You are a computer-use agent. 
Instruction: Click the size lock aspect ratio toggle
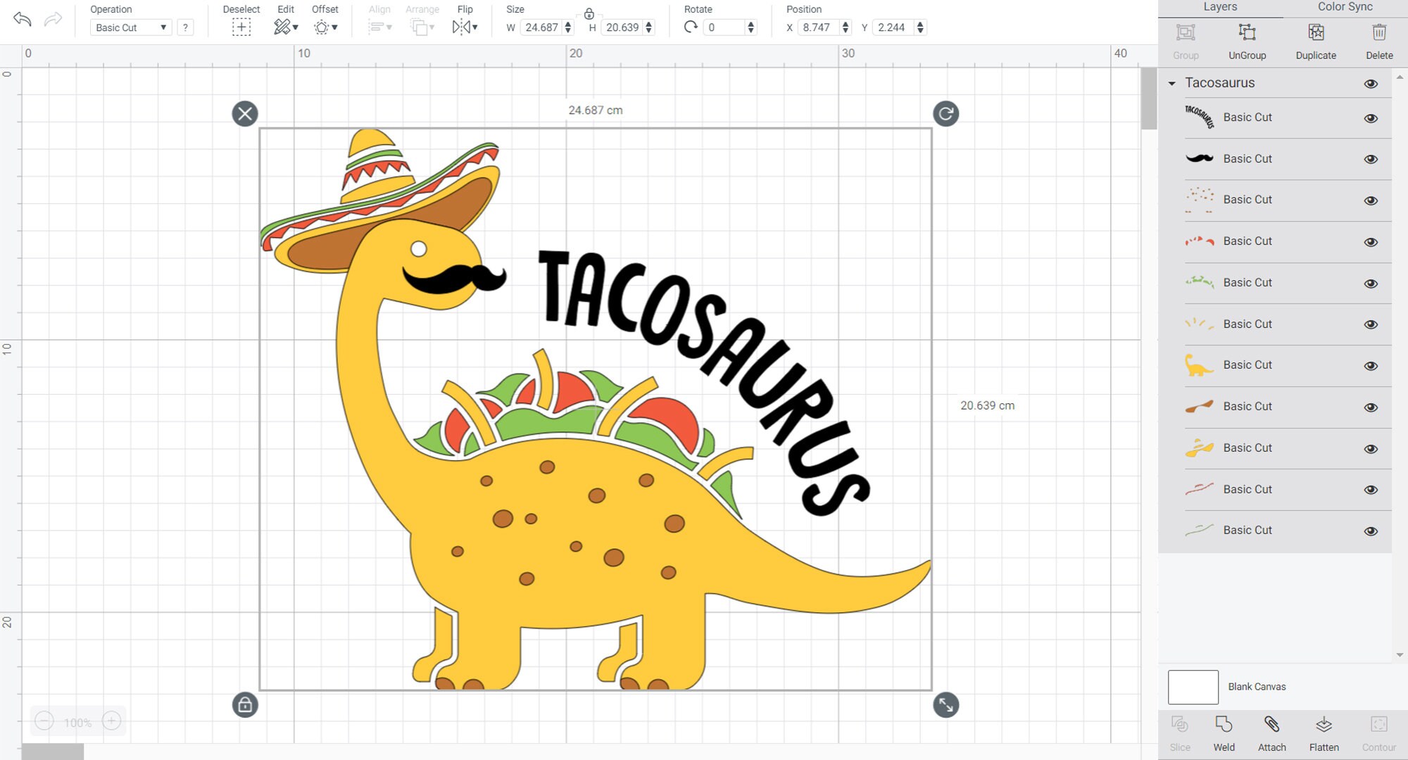(589, 13)
